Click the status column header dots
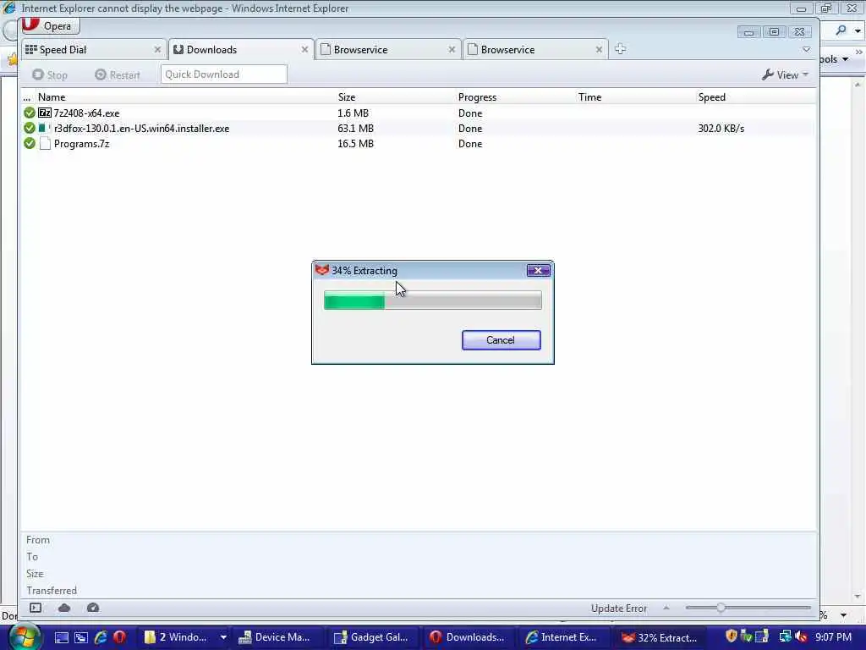 pos(27,98)
